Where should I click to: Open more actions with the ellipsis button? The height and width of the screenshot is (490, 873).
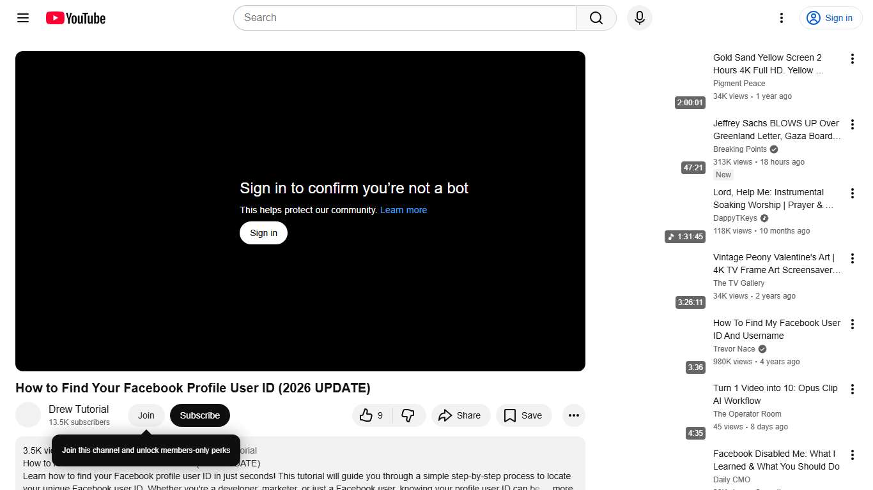click(x=573, y=415)
